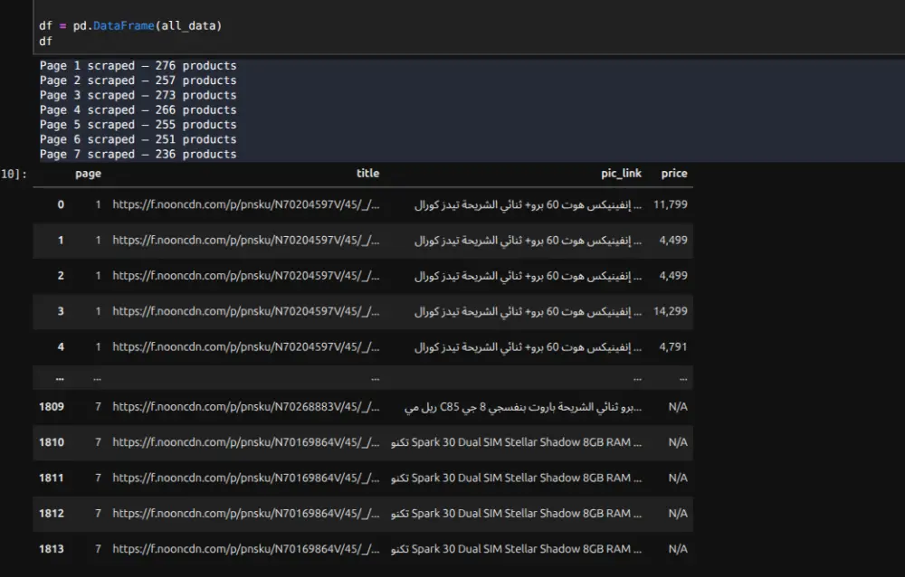Select the row index 2 cell

click(x=61, y=276)
